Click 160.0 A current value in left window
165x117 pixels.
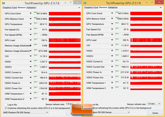[43, 78]
